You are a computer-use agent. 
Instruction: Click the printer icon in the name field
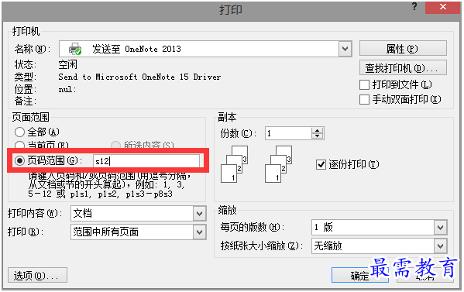coord(75,49)
